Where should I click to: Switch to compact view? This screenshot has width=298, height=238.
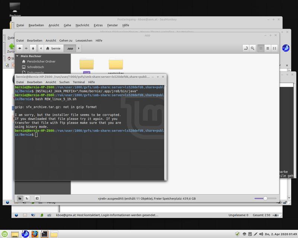[x=275, y=48]
